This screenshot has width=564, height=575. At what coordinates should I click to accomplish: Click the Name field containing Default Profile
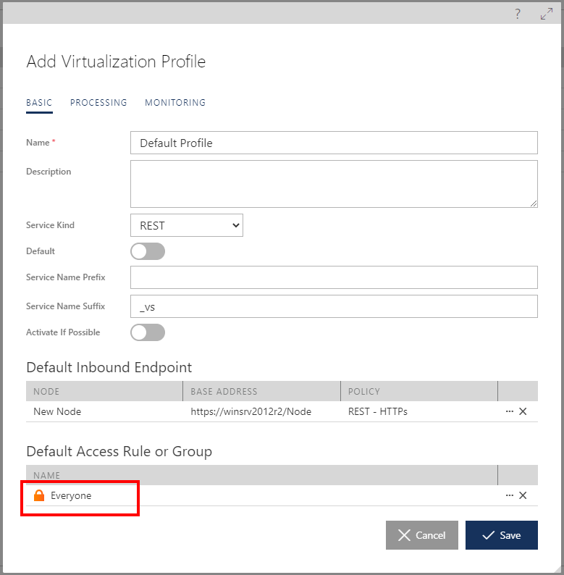(x=334, y=143)
